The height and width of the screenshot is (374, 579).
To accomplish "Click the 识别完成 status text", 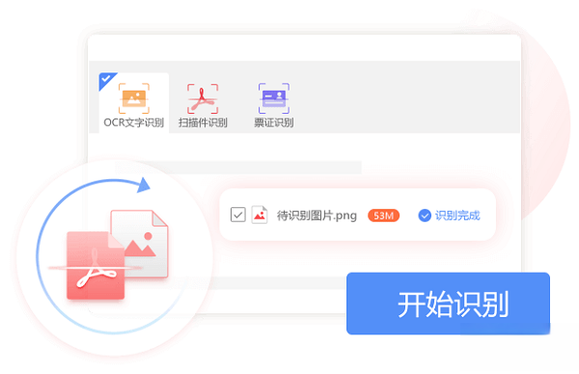I will click(x=457, y=215).
